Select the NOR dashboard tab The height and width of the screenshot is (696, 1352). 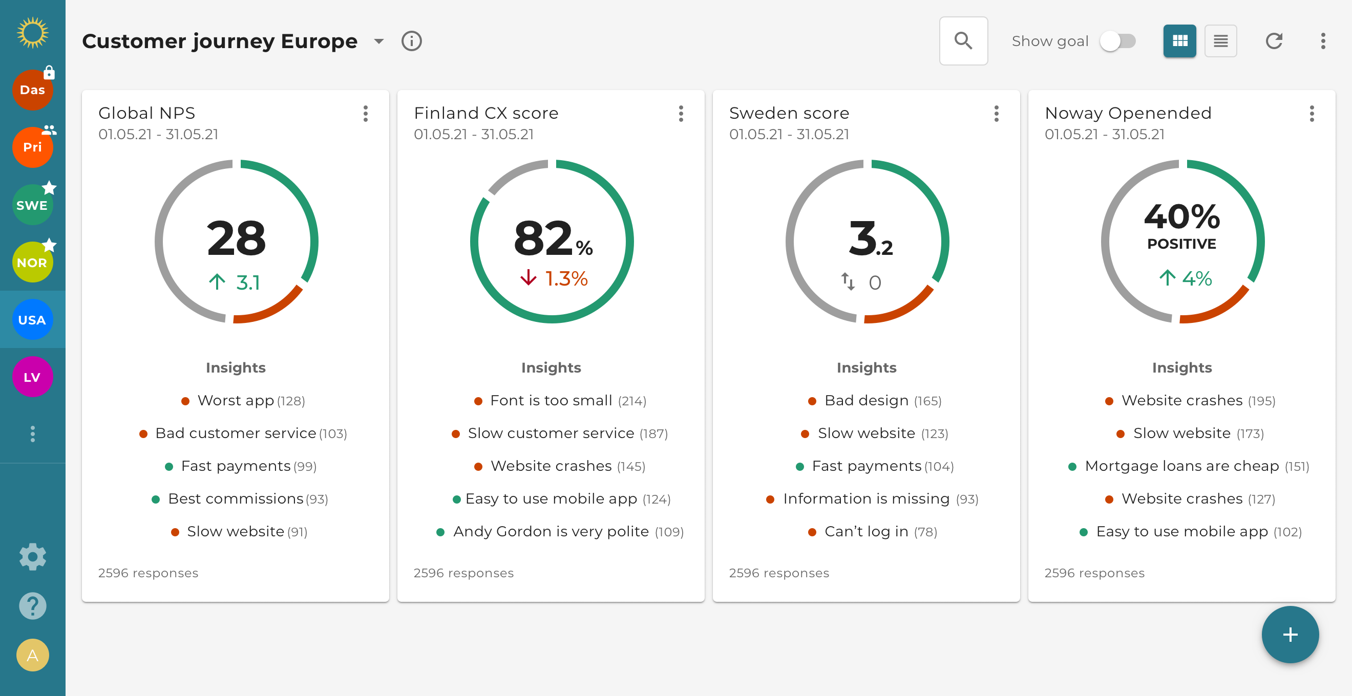pos(33,262)
